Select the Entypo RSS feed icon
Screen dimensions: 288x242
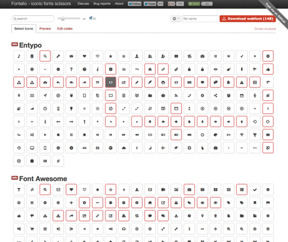(x=176, y=95)
